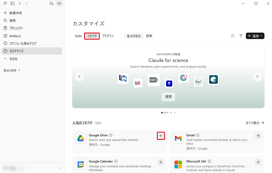Select the 自分のもの filter
The height and width of the screenshot is (173, 272).
pos(133,36)
